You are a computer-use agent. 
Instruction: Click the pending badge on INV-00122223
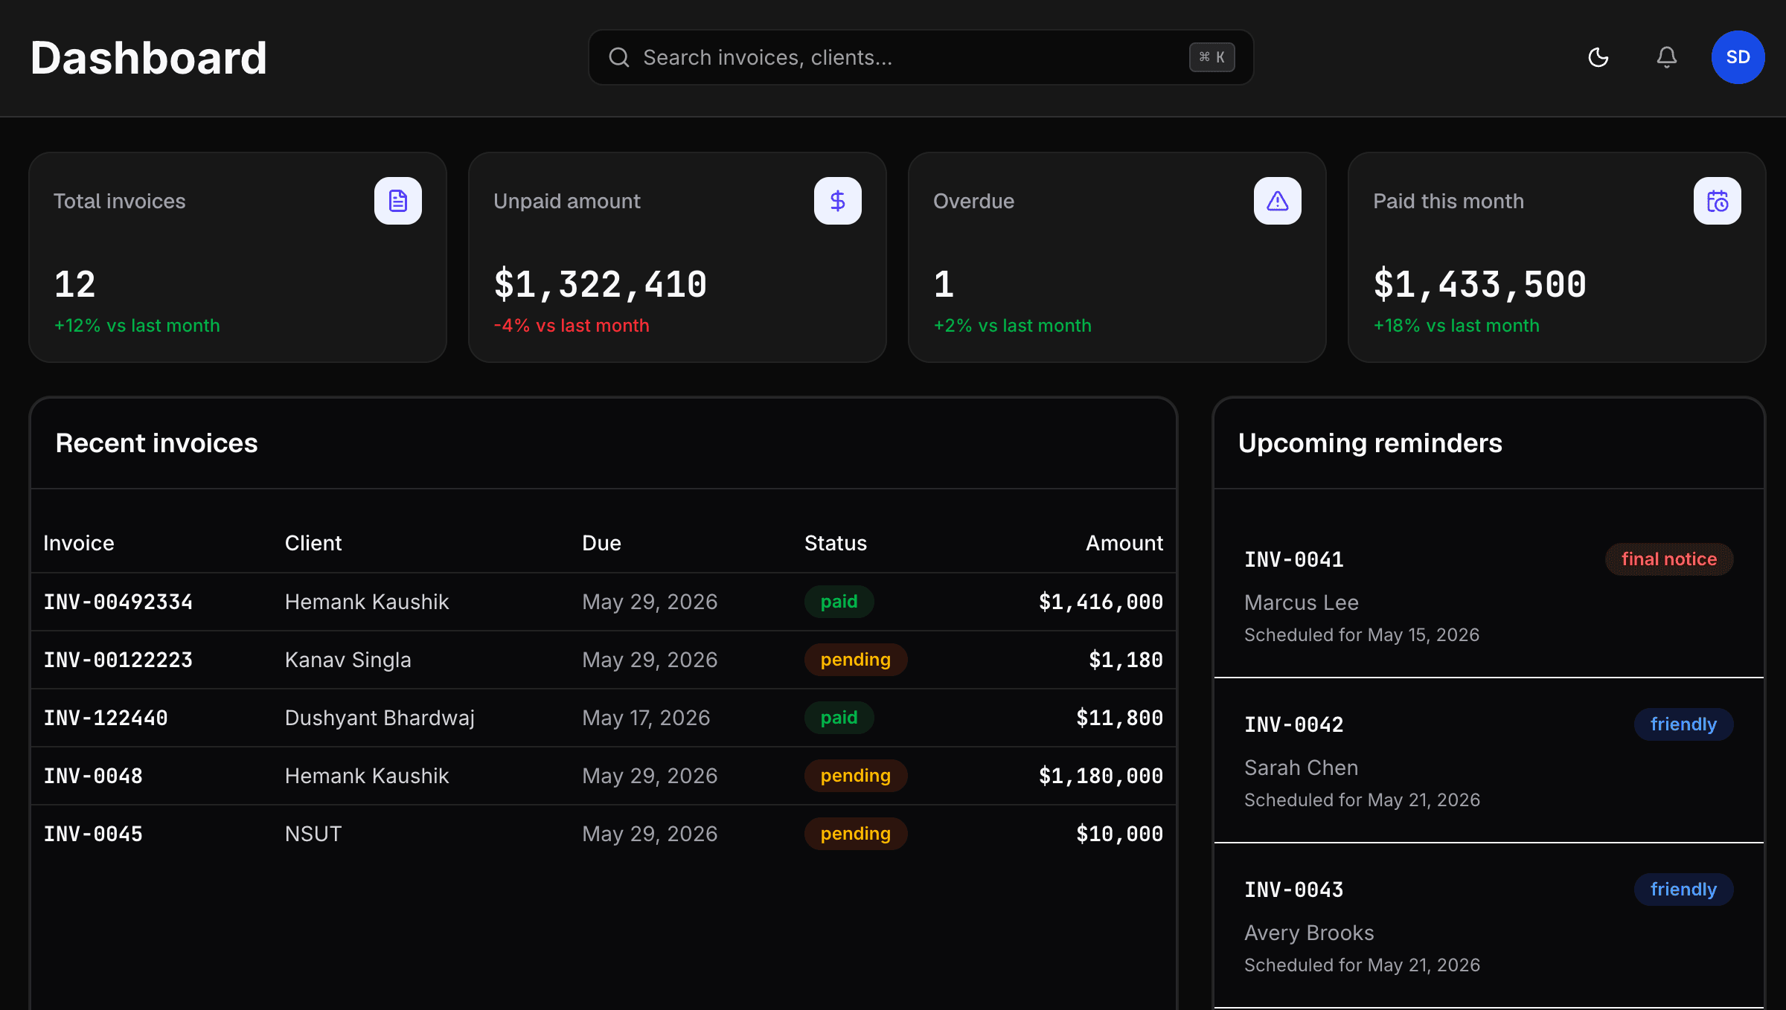coord(856,660)
